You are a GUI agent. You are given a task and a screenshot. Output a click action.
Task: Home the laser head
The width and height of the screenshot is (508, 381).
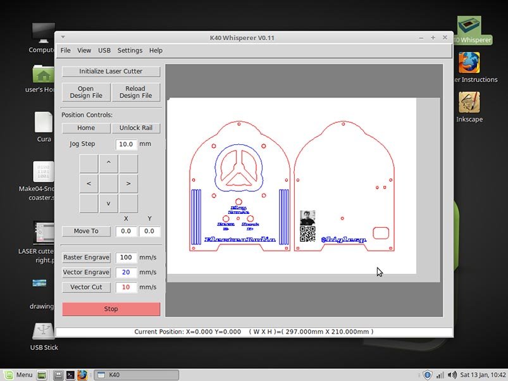pyautogui.click(x=85, y=128)
